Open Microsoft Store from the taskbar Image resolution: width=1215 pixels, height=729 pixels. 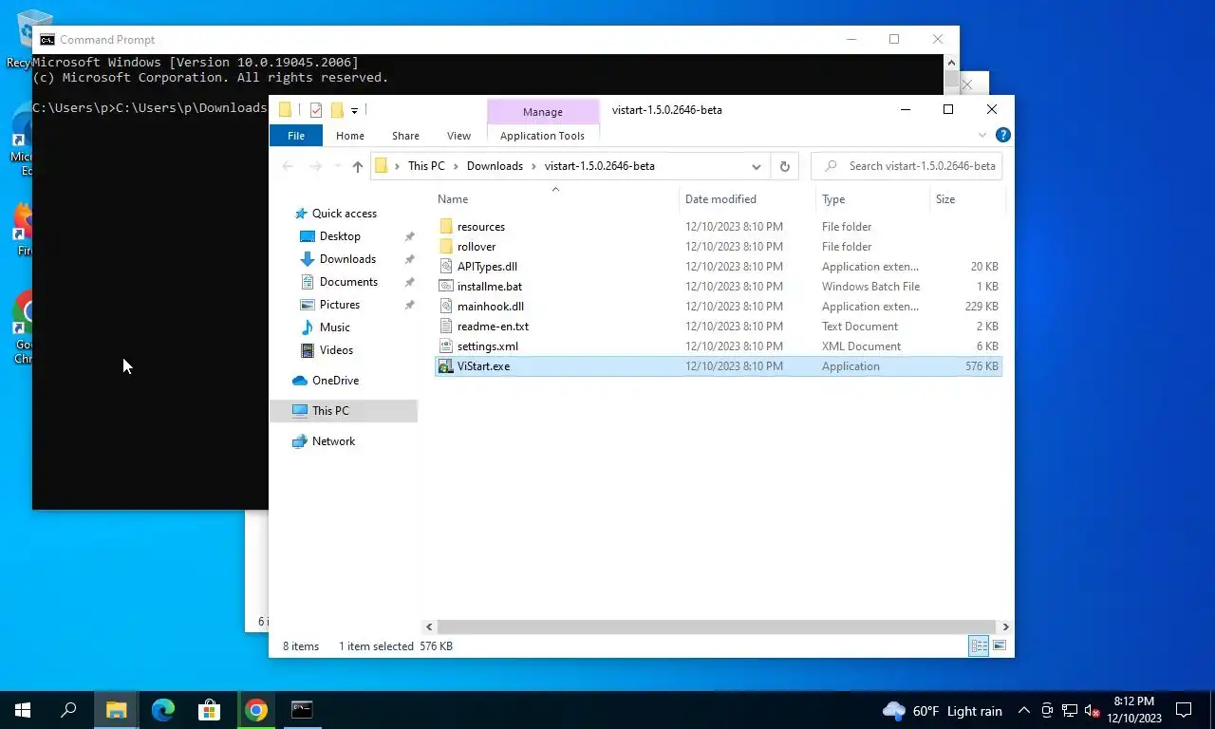(209, 710)
